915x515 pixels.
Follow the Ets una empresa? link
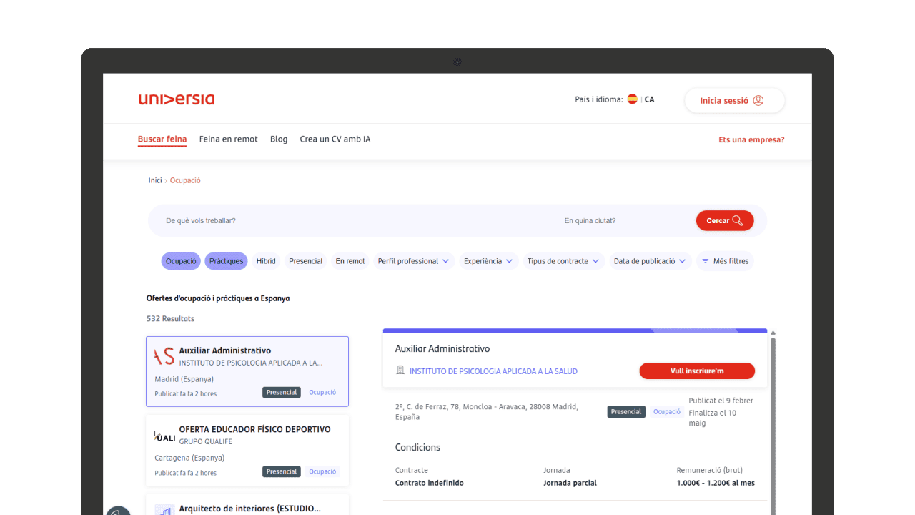(x=751, y=140)
